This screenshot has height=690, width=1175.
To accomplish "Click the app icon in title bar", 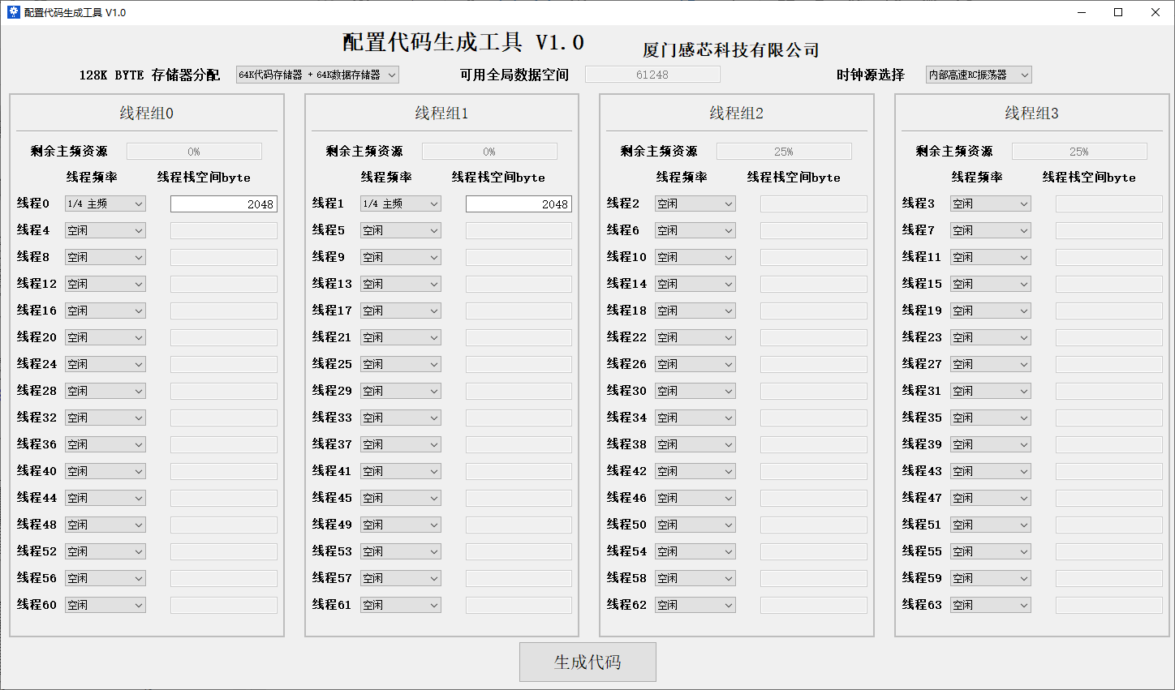I will coord(13,12).
